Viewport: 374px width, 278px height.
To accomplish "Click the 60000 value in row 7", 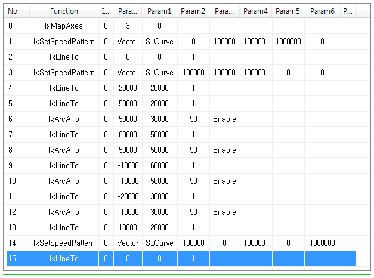I will pos(128,135).
